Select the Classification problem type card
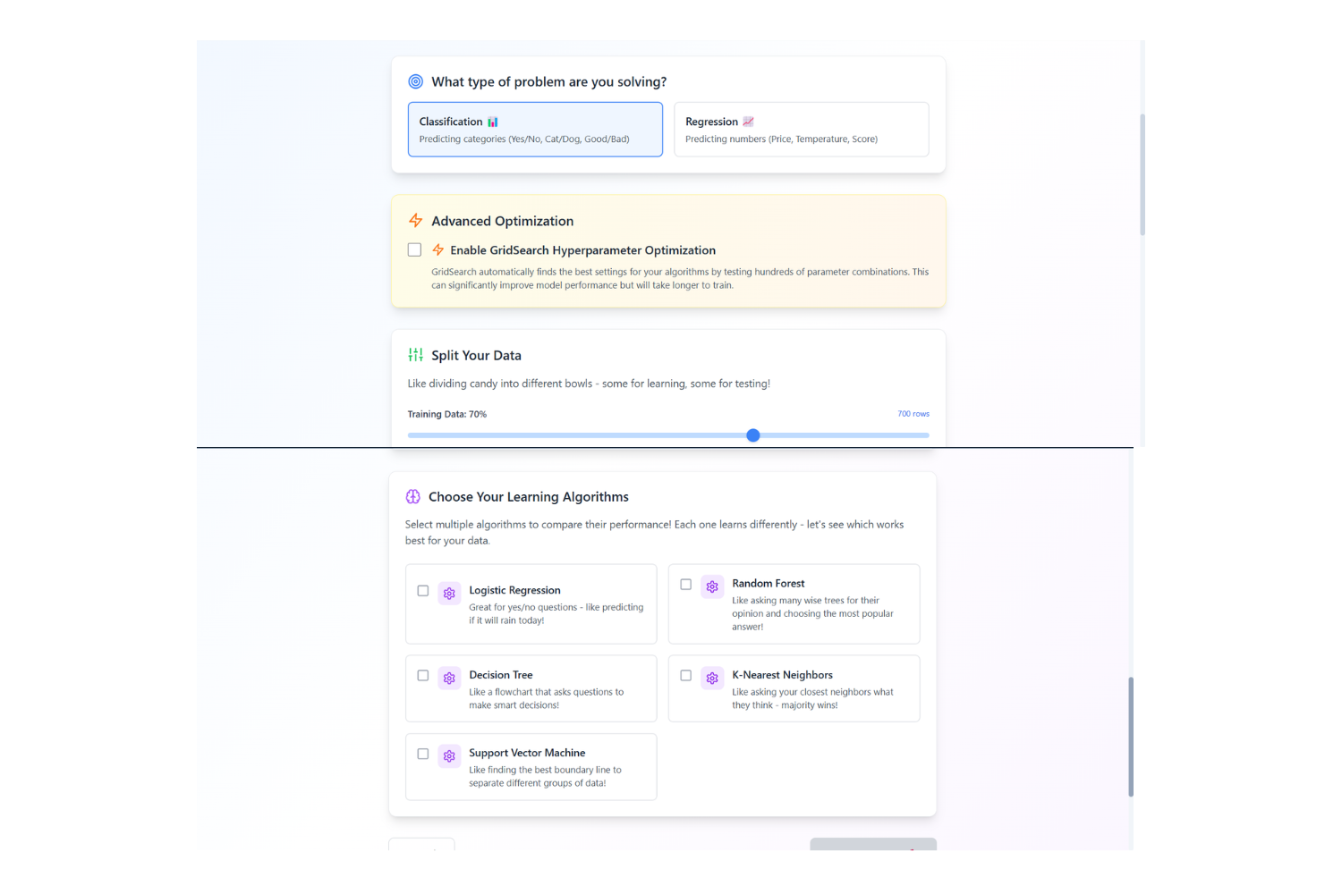 [535, 130]
